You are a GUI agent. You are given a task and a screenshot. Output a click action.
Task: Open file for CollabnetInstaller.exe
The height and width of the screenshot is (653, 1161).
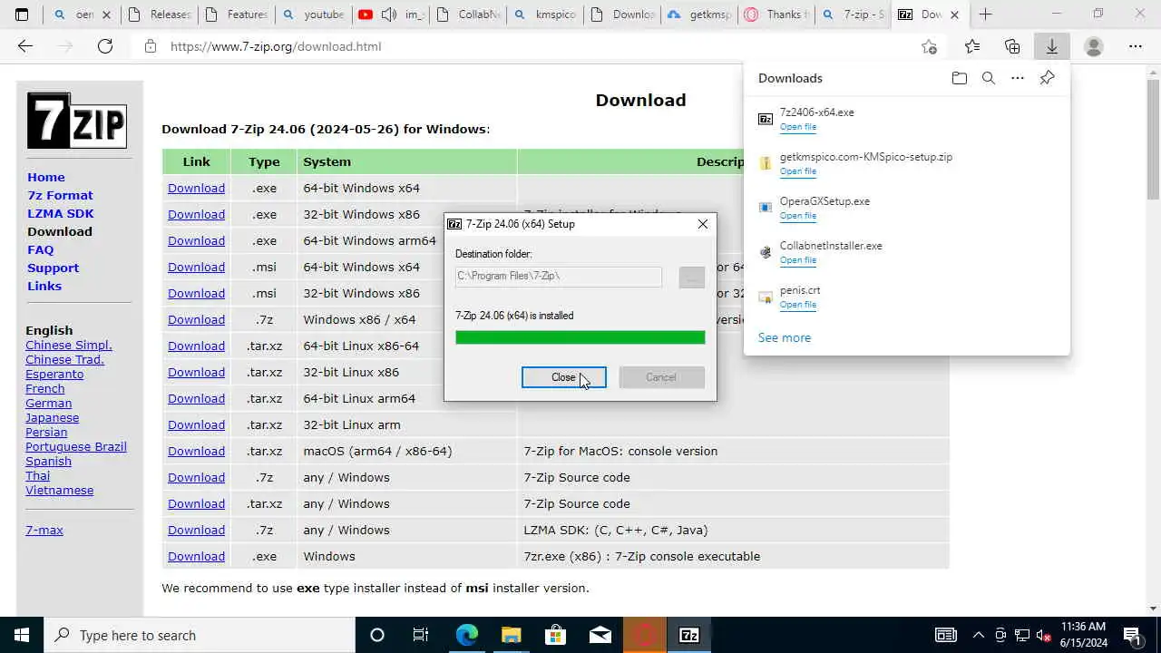pos(798,260)
